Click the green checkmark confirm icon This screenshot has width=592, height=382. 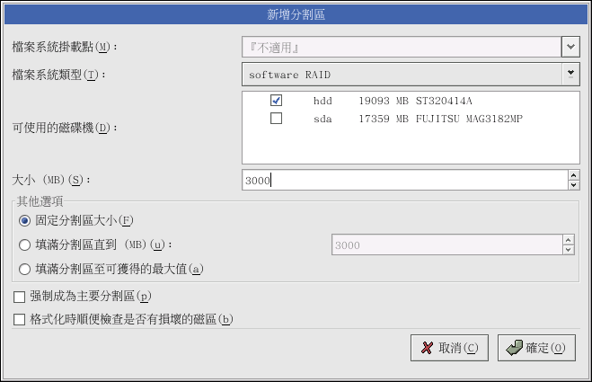coord(514,348)
